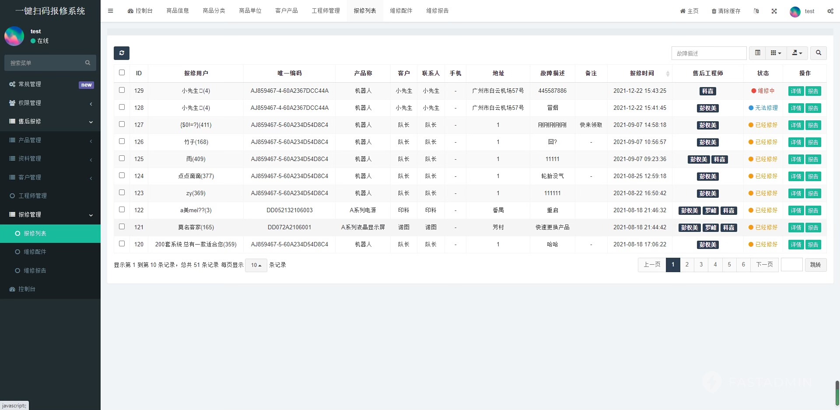
Task: Click the refresh table icon button
Action: [x=122, y=53]
